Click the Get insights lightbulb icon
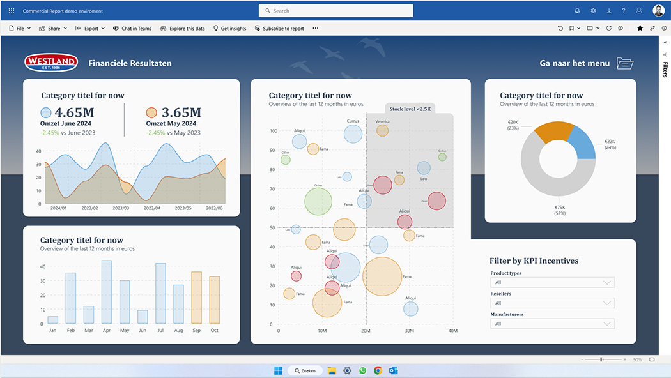This screenshot has width=671, height=378. (216, 28)
